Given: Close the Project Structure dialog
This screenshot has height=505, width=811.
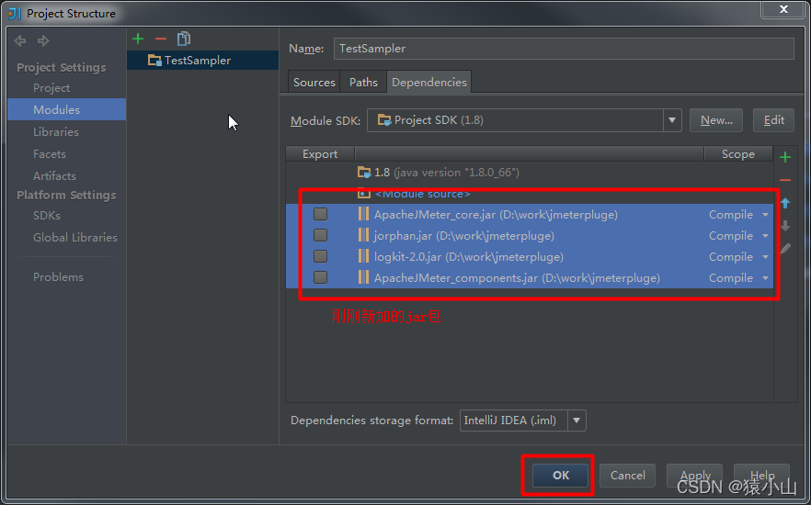Looking at the screenshot, I should 783,9.
